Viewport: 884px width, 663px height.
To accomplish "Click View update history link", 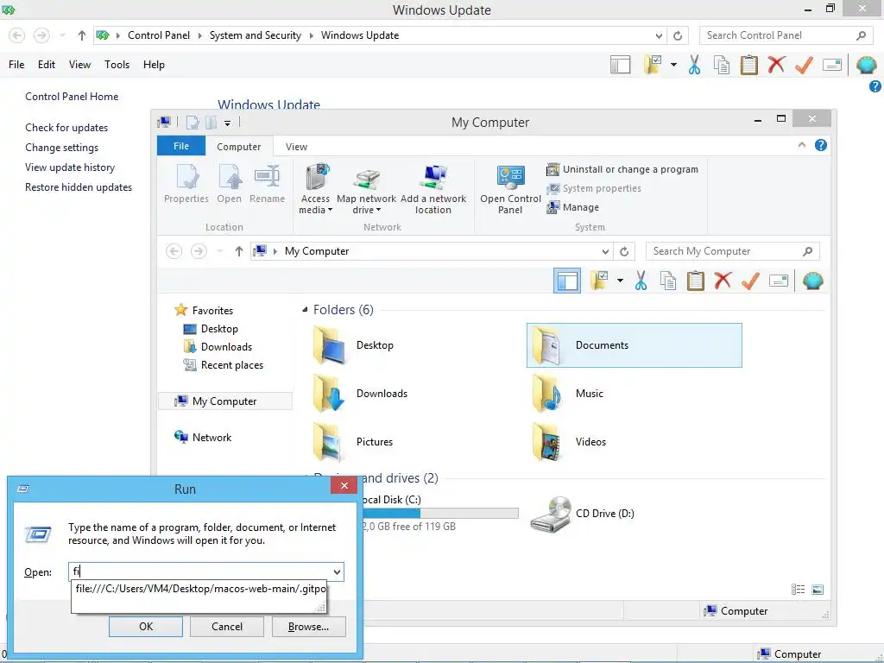I will pyautogui.click(x=70, y=167).
